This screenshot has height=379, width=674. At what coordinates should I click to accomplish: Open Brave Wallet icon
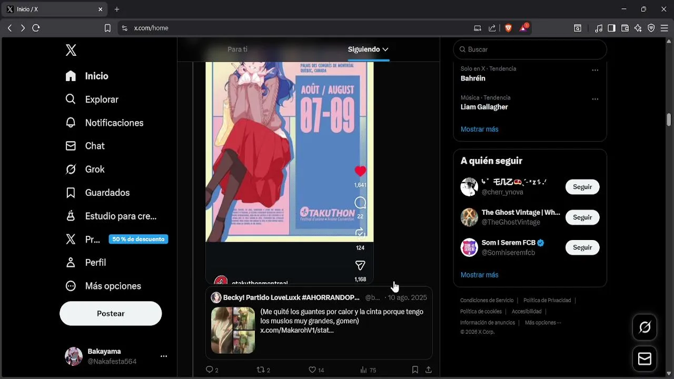[625, 28]
